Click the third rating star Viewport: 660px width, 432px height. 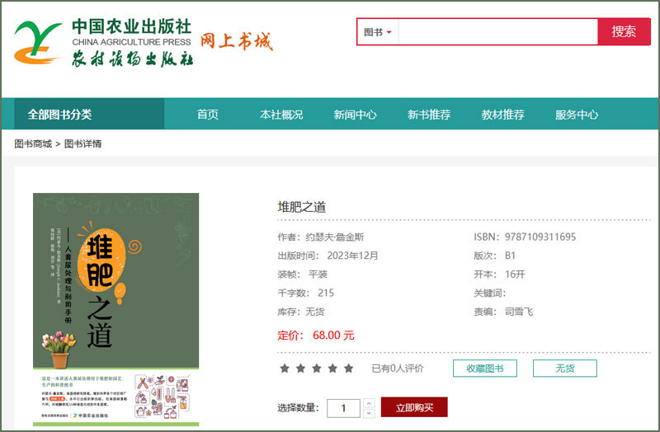pyautogui.click(x=317, y=369)
